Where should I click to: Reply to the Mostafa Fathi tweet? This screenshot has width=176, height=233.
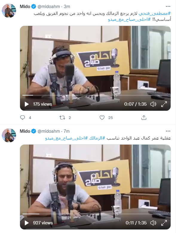tap(22, 118)
